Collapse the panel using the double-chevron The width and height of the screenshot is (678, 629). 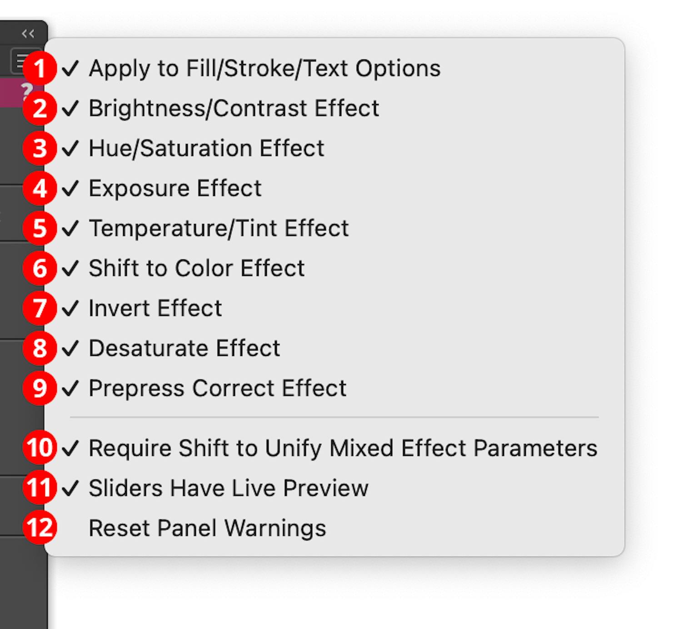28,33
